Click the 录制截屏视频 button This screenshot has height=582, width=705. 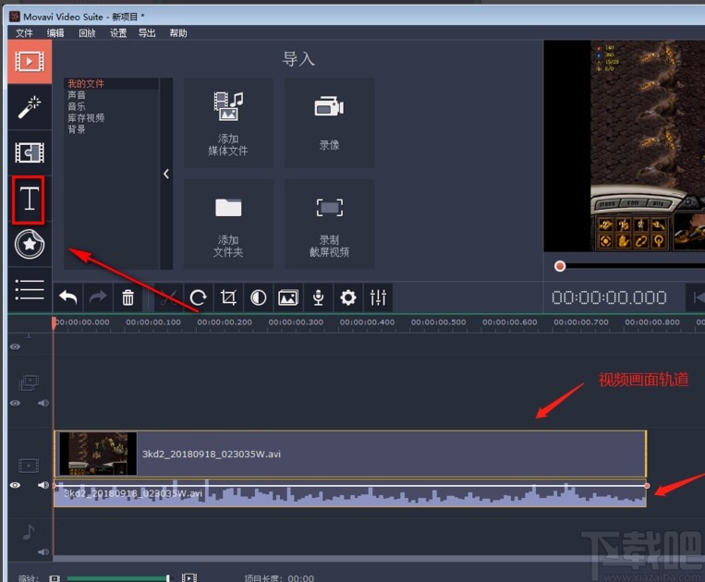tap(329, 224)
